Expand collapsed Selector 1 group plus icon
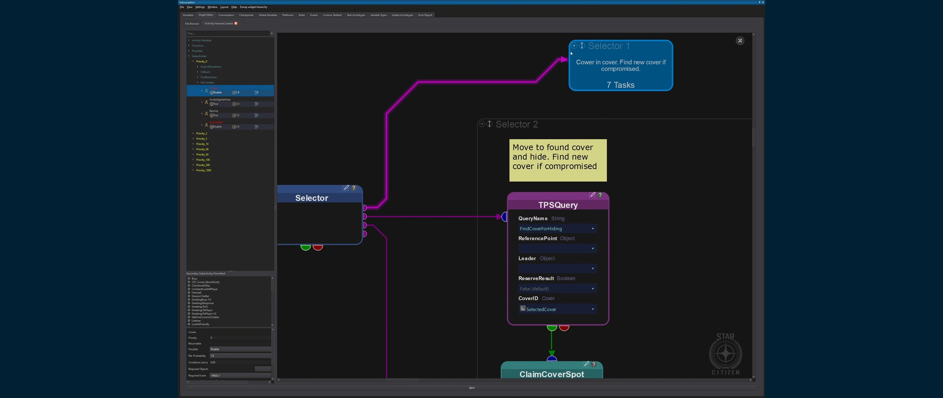The width and height of the screenshot is (943, 398). pos(574,46)
